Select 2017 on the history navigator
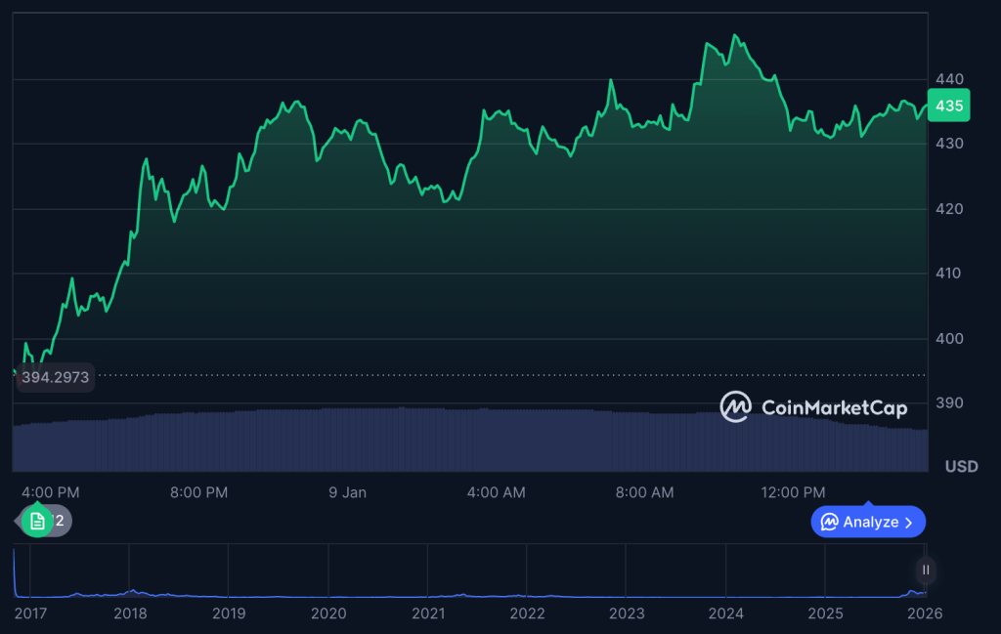 pos(30,613)
